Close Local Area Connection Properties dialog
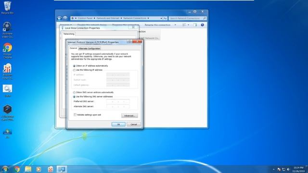The height and width of the screenshot is (173, 308). [133, 27]
